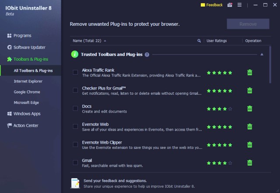Remove Docs with its trash icon
Viewport: 280px width, 193px height.
coord(250,109)
